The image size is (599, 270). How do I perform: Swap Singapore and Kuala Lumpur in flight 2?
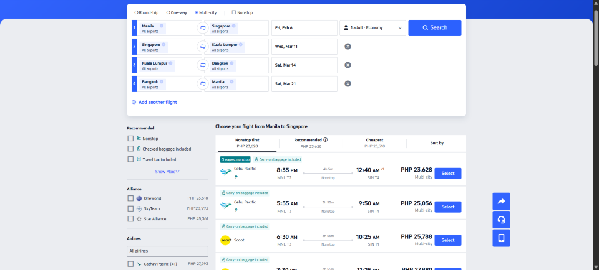[202, 47]
